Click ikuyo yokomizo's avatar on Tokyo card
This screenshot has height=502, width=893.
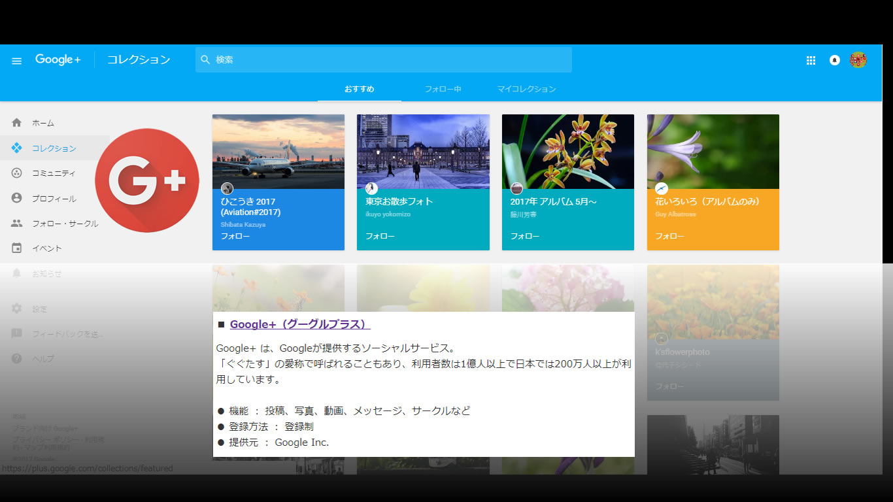[371, 188]
